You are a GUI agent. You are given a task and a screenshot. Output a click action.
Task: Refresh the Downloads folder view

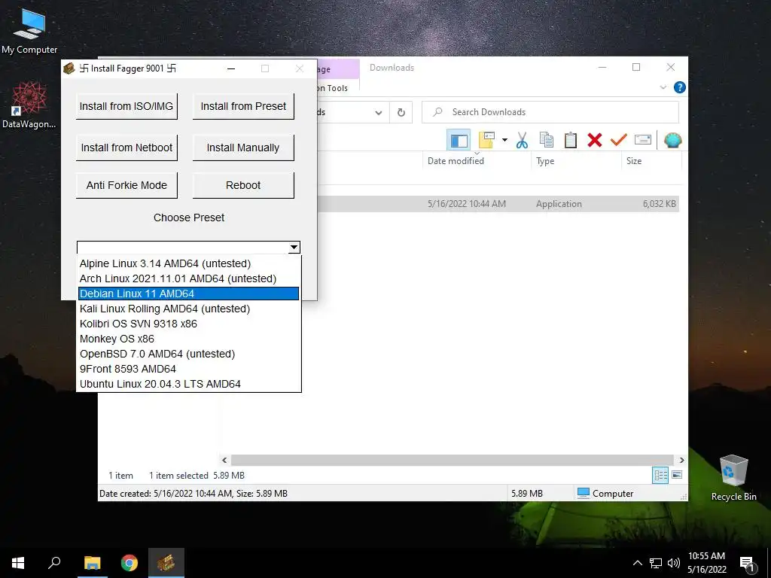pyautogui.click(x=401, y=113)
